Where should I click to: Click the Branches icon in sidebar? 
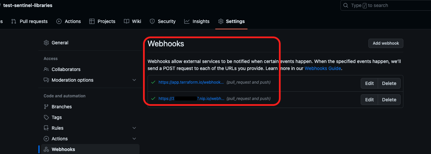(46, 107)
